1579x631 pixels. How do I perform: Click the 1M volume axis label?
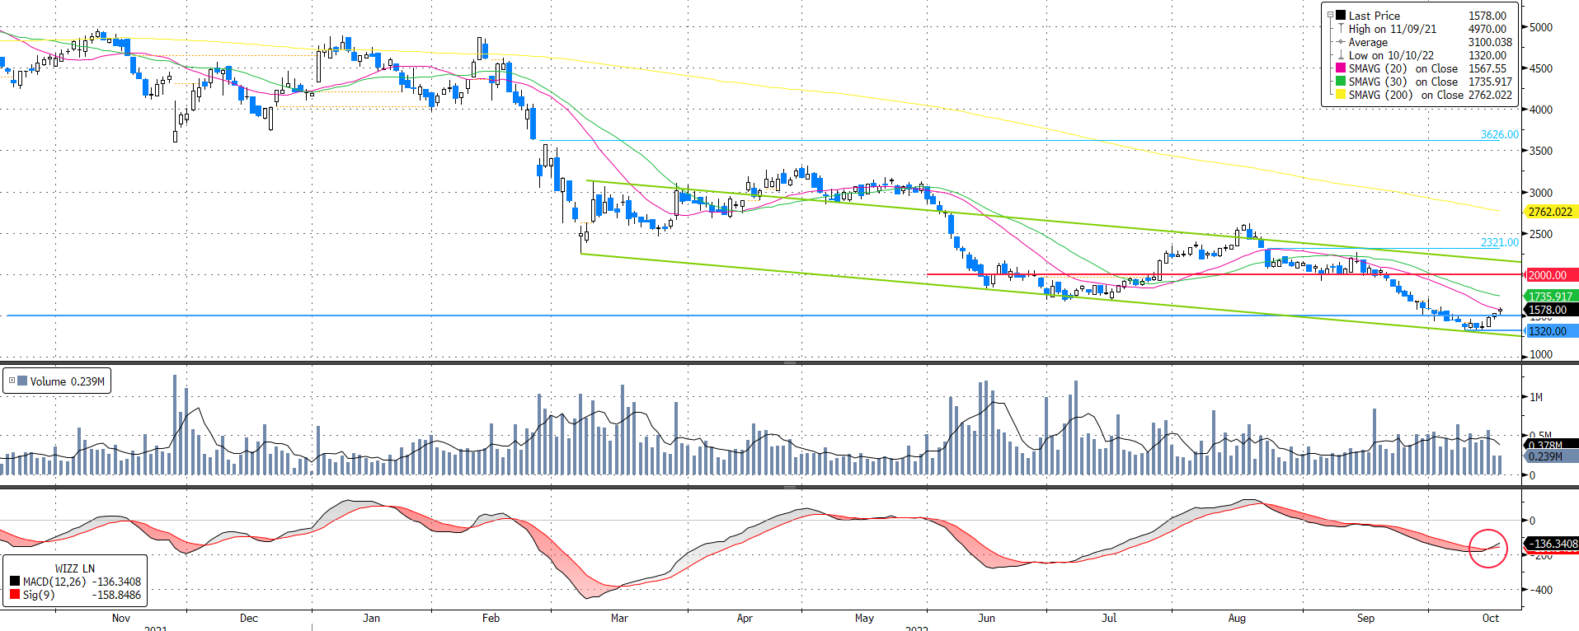(x=1535, y=397)
